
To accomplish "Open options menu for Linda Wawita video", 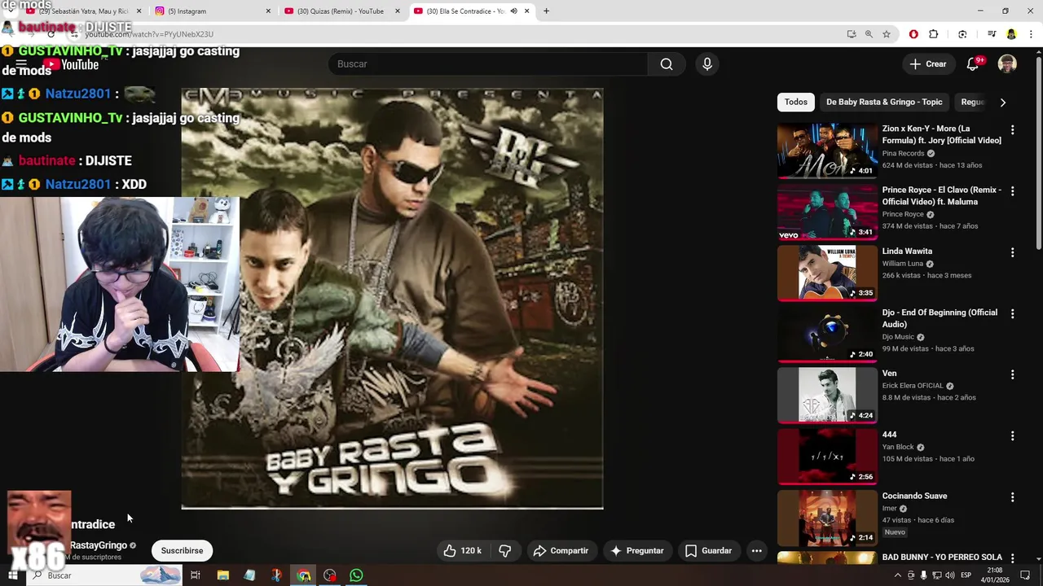I will (x=1012, y=252).
